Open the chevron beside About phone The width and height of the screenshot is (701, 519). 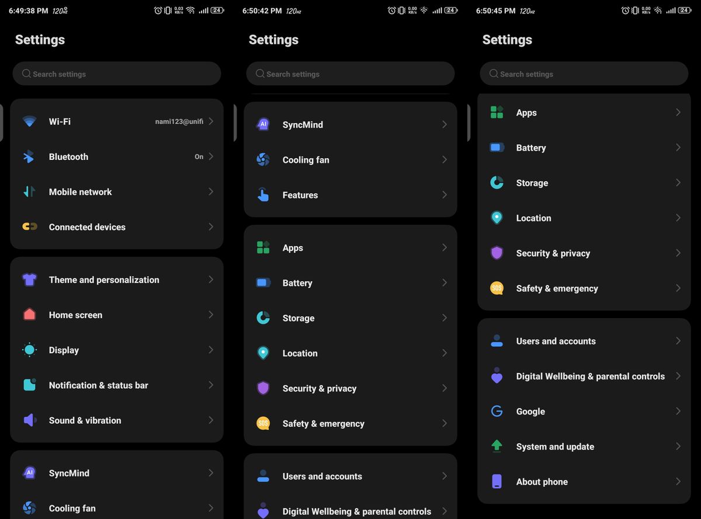(x=678, y=481)
